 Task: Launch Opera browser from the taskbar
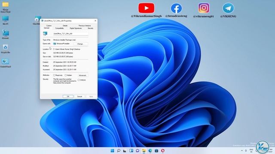pos(163,151)
